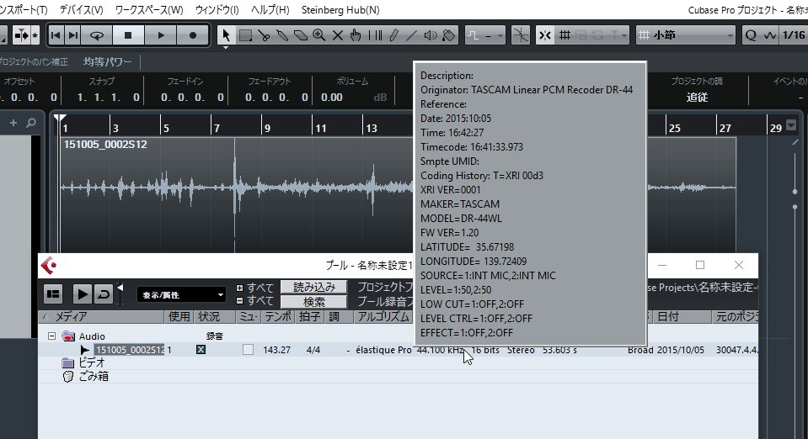
Task: Open the 表示/属性 dropdown in Pool
Action: click(x=181, y=294)
